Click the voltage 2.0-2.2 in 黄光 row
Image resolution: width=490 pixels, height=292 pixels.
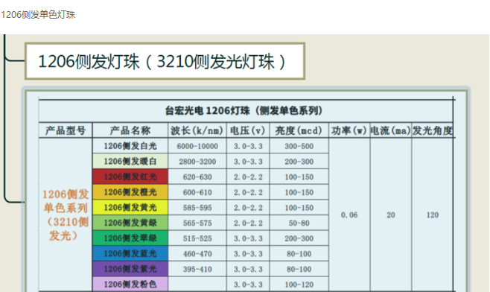tap(248, 208)
